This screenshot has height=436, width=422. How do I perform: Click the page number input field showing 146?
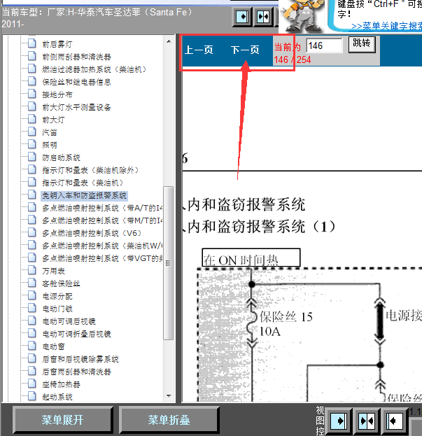click(x=324, y=45)
